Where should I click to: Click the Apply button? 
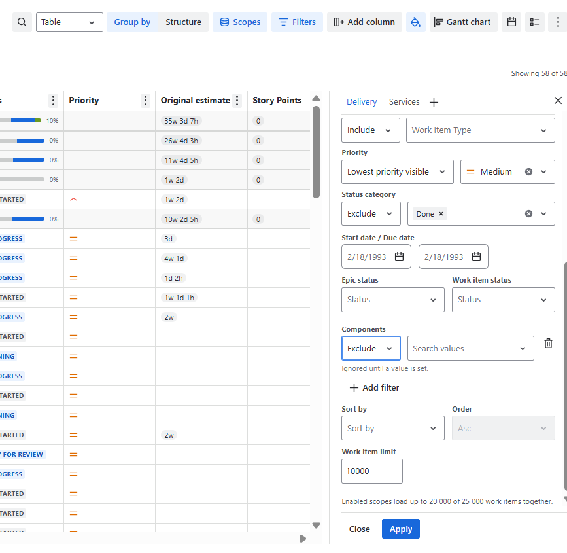(x=401, y=529)
